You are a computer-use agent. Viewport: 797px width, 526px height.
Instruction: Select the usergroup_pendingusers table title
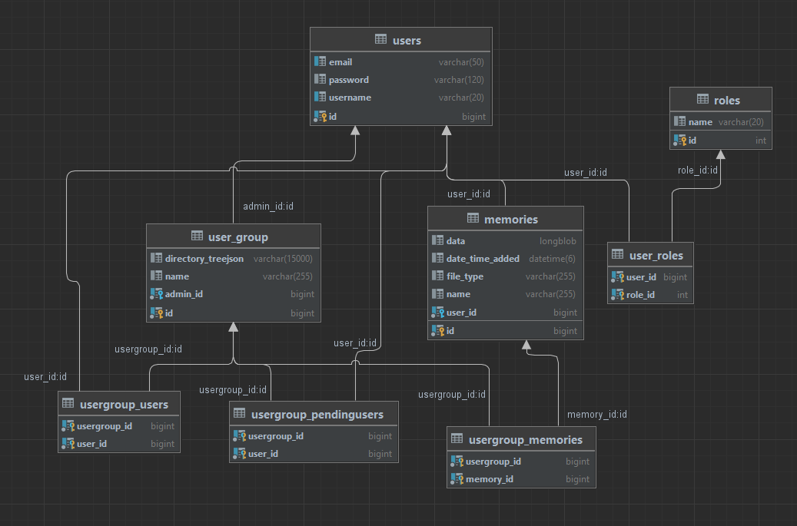click(317, 415)
